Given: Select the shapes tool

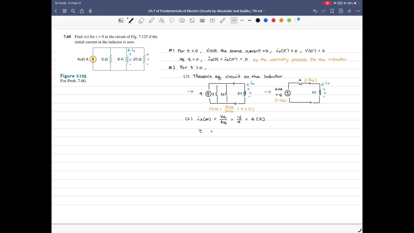Looking at the screenshot, I should click(162, 20).
